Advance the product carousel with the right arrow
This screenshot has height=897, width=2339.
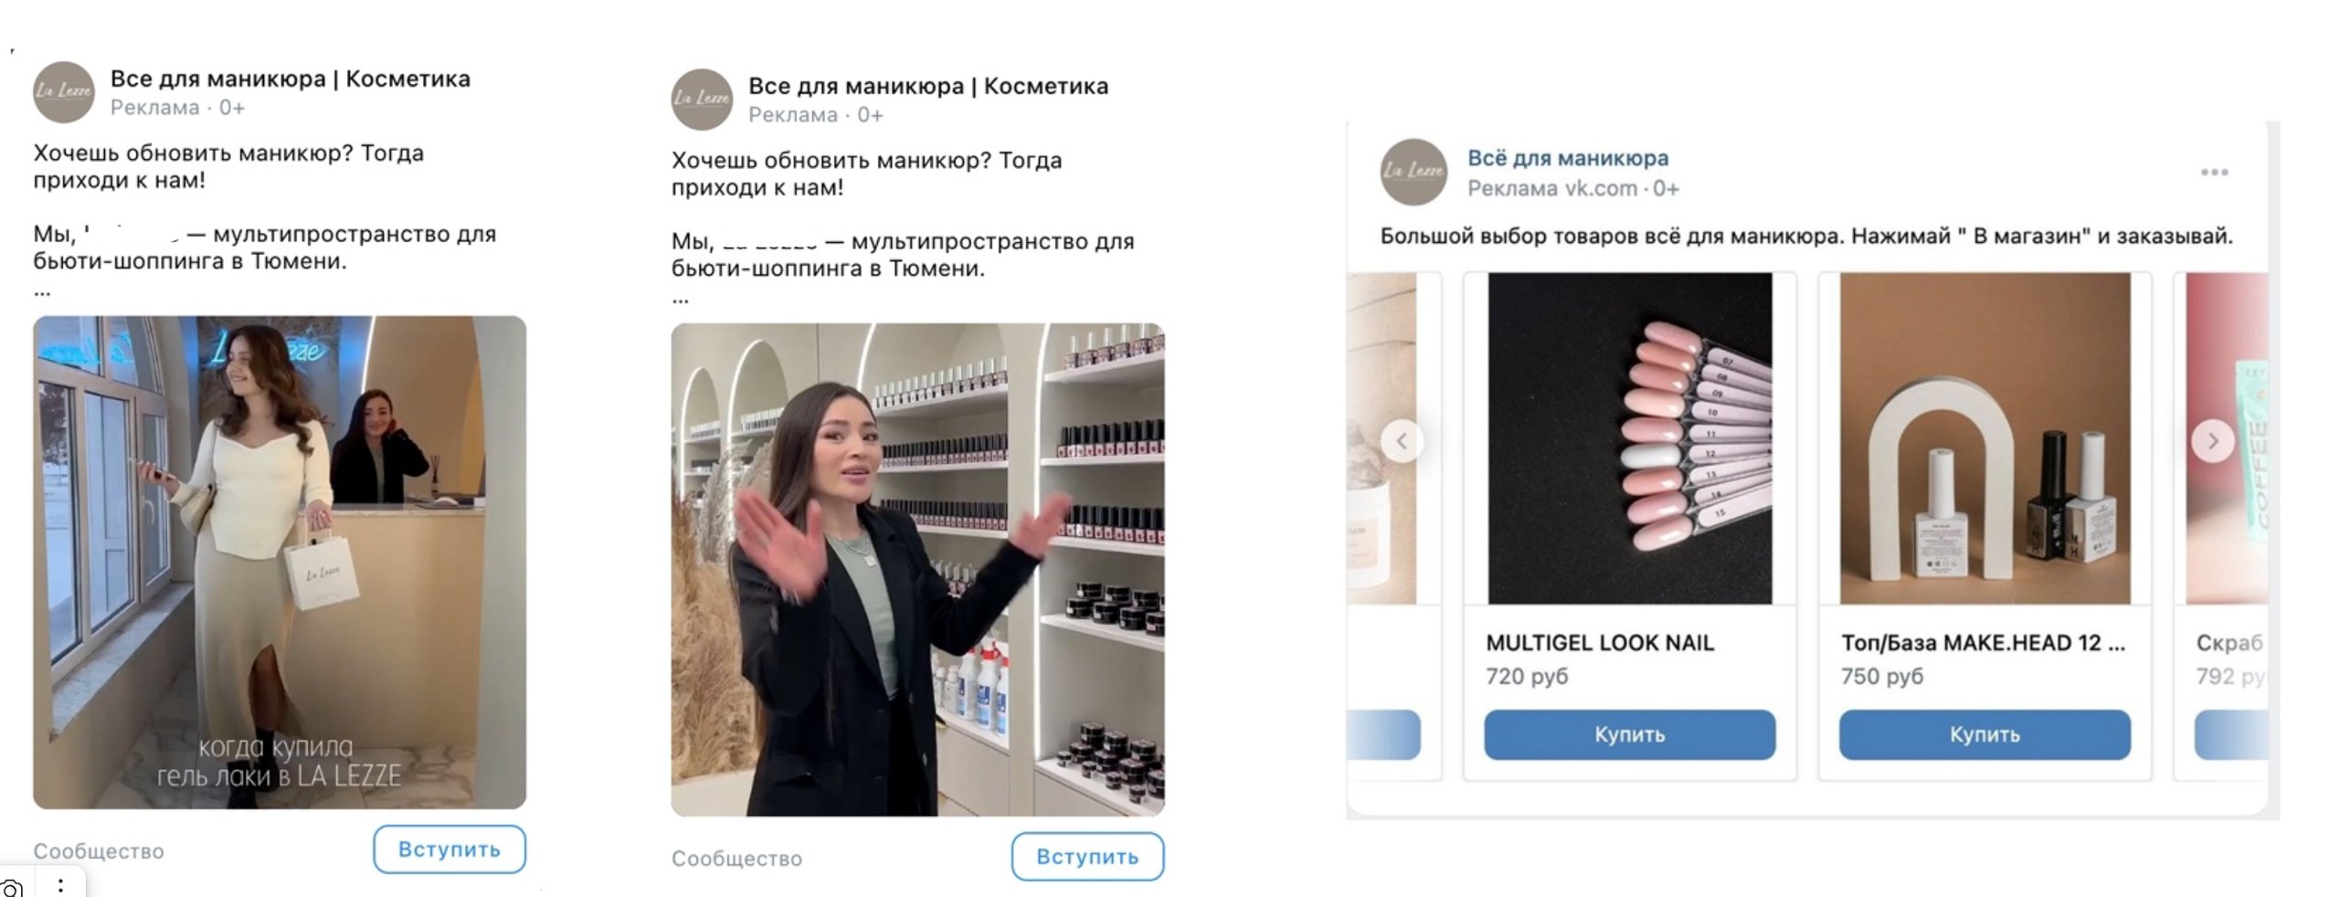(x=2212, y=441)
